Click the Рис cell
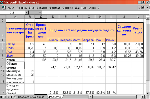This screenshot has width=150, height=99. point(15,52)
